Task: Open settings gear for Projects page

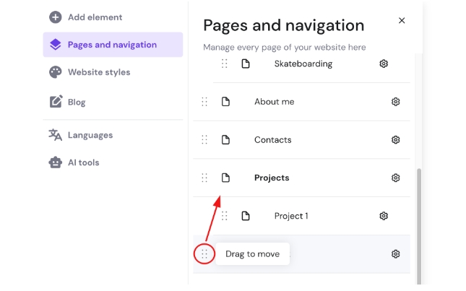Action: coord(395,178)
